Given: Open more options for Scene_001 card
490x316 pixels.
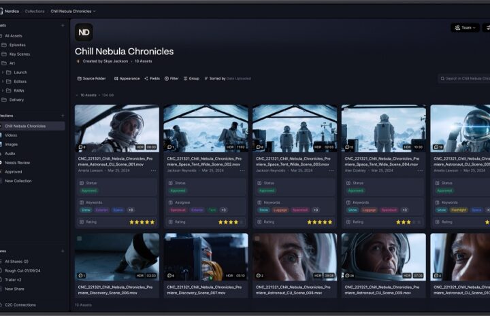Looking at the screenshot, I should 153,171.
